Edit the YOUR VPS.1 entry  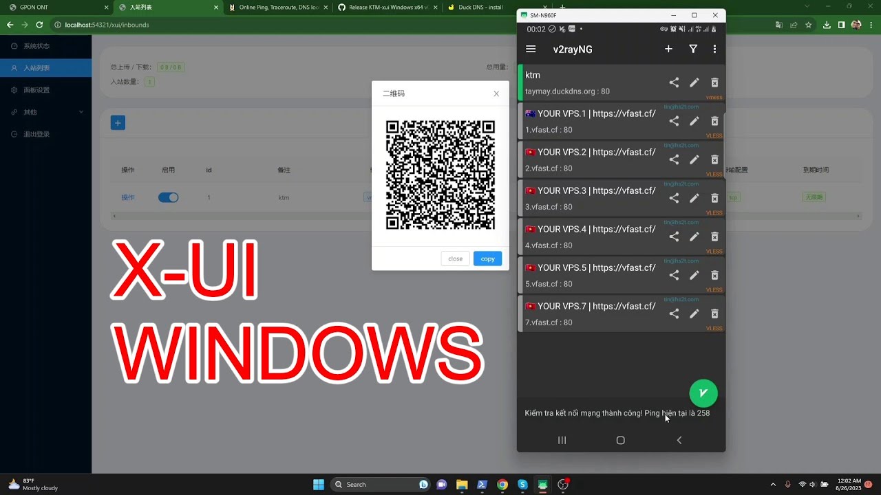tap(694, 121)
